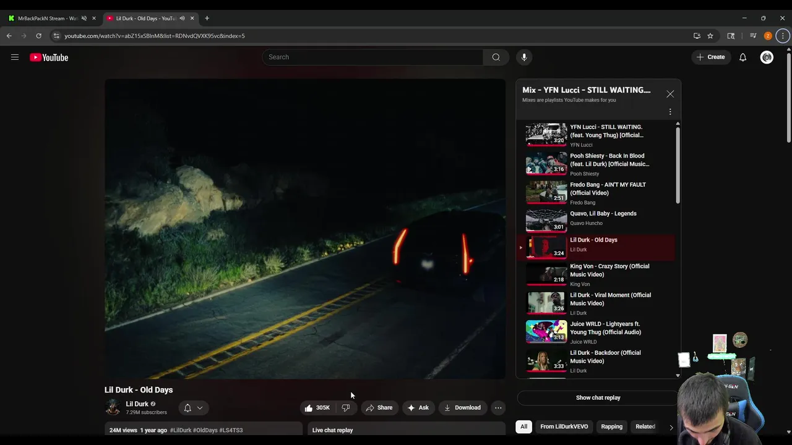Click the #OldDays hashtag link
This screenshot has width=792, height=445.
[x=205, y=430]
